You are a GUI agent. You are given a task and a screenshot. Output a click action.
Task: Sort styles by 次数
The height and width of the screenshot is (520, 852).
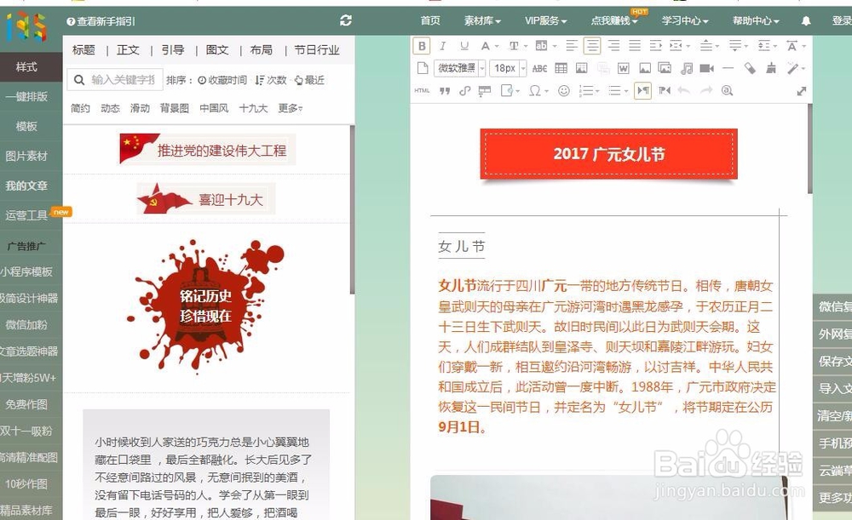(x=271, y=80)
